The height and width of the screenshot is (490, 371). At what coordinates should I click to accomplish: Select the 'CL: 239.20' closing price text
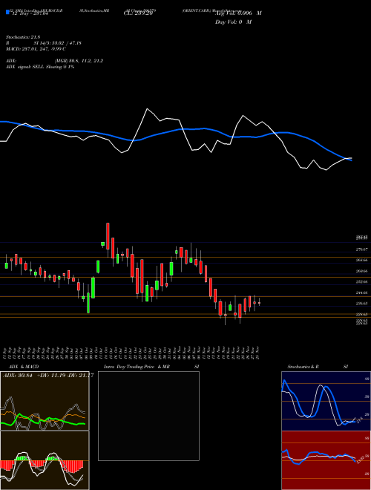[138, 13]
